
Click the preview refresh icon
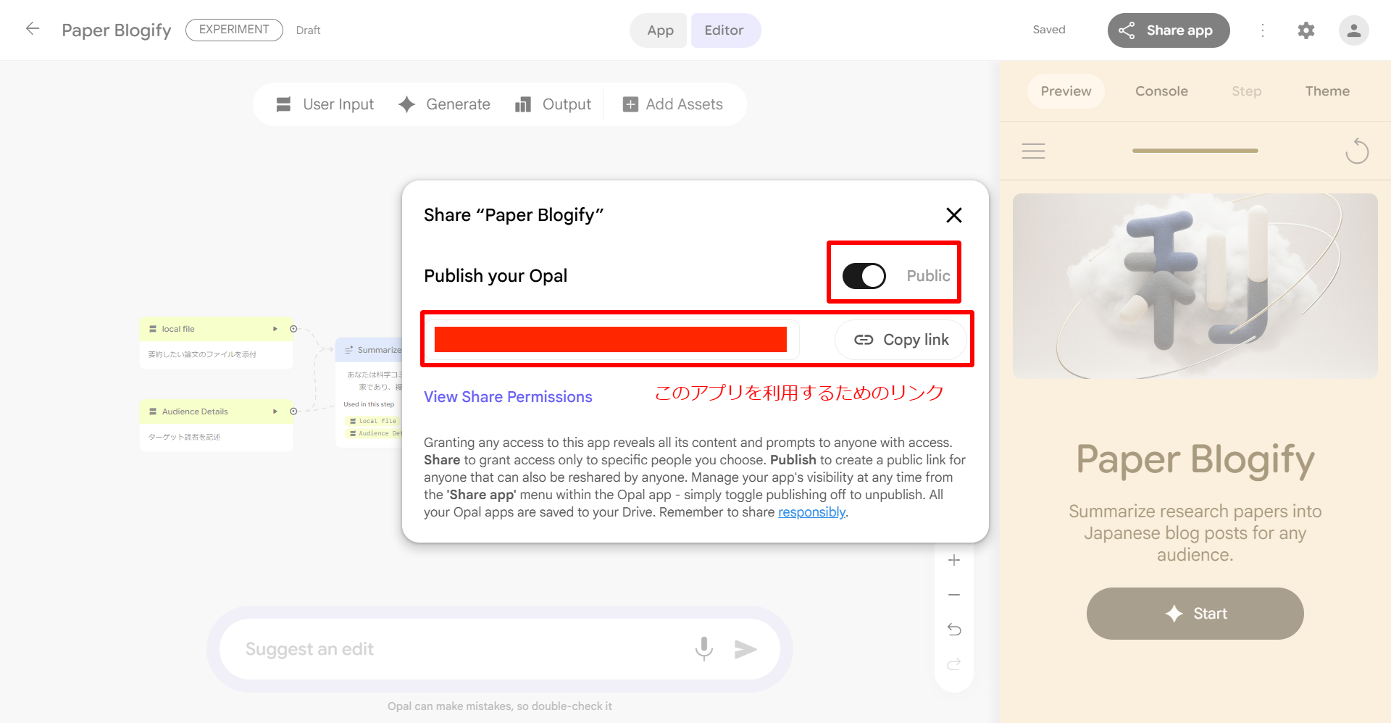coord(1356,151)
